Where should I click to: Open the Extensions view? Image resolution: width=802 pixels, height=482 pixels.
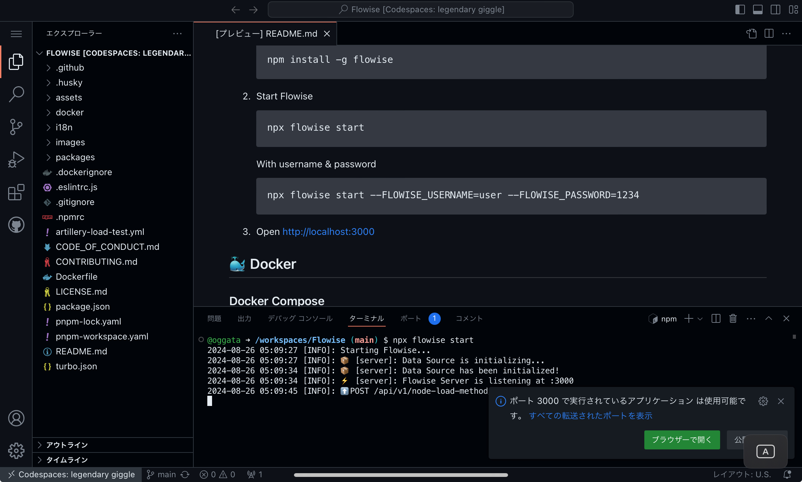[x=16, y=192]
